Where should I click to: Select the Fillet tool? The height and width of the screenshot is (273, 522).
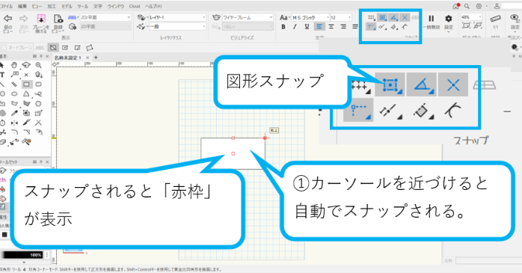pos(14,132)
